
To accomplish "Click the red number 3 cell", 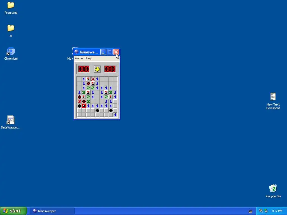I will point(79,101).
